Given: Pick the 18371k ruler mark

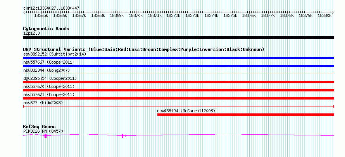Looking at the screenshot, I should tap(154, 16).
